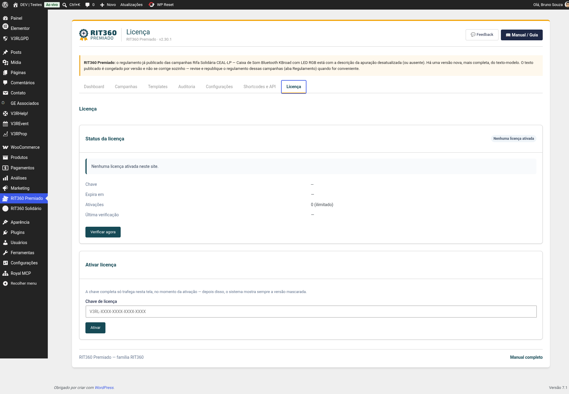This screenshot has width=569, height=394.
Task: Open the Manual / Guia button
Action: tap(522, 35)
